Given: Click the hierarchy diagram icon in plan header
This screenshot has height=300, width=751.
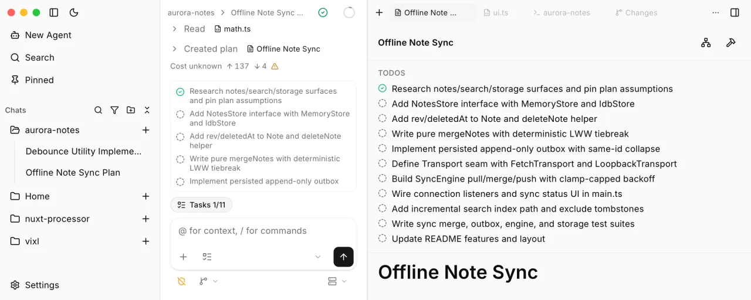Looking at the screenshot, I should [x=706, y=42].
